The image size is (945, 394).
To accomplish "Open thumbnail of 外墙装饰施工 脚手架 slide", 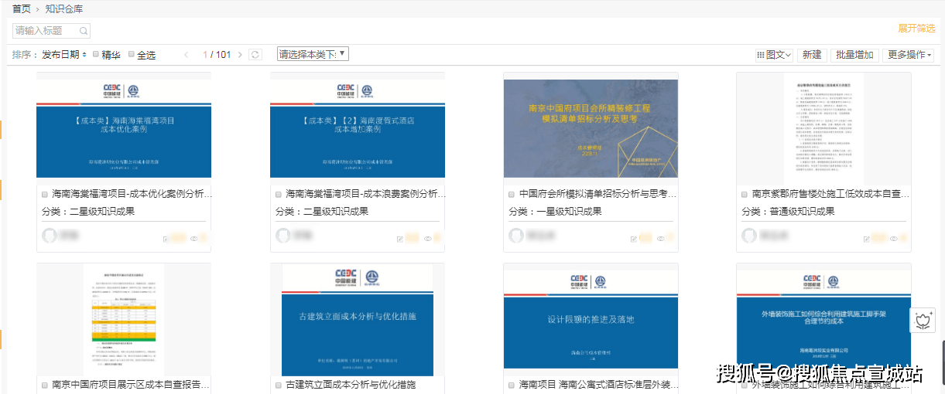I will tap(823, 321).
